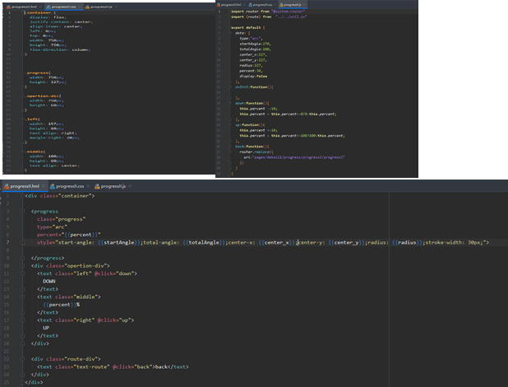Click js file icon in top-right pane tab
508x387 pixels.
(281, 5)
